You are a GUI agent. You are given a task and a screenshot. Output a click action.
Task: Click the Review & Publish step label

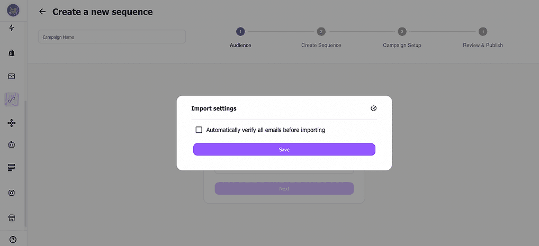coord(483,45)
